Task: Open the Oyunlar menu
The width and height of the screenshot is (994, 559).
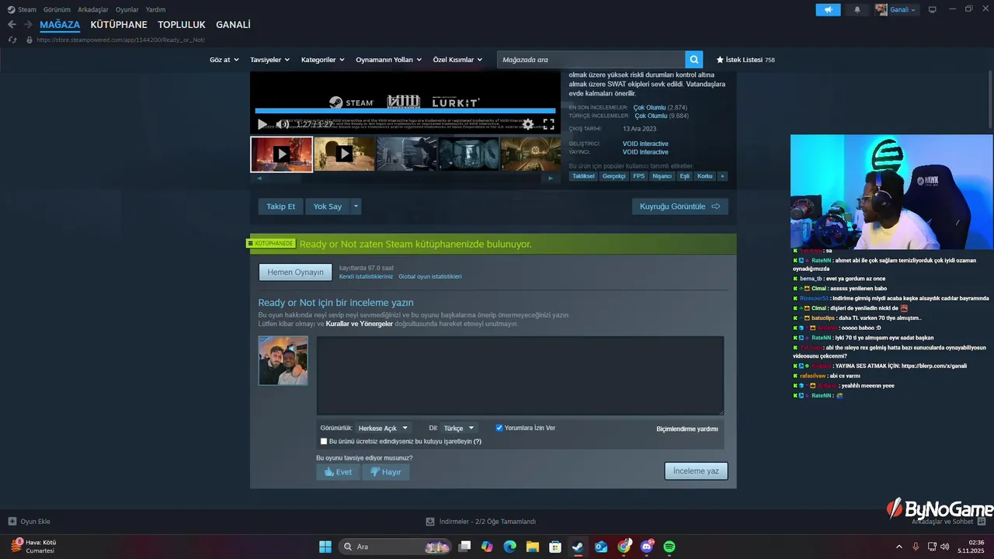Action: coord(127,9)
